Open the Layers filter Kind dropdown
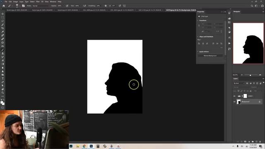The image size is (265, 149). [239, 83]
